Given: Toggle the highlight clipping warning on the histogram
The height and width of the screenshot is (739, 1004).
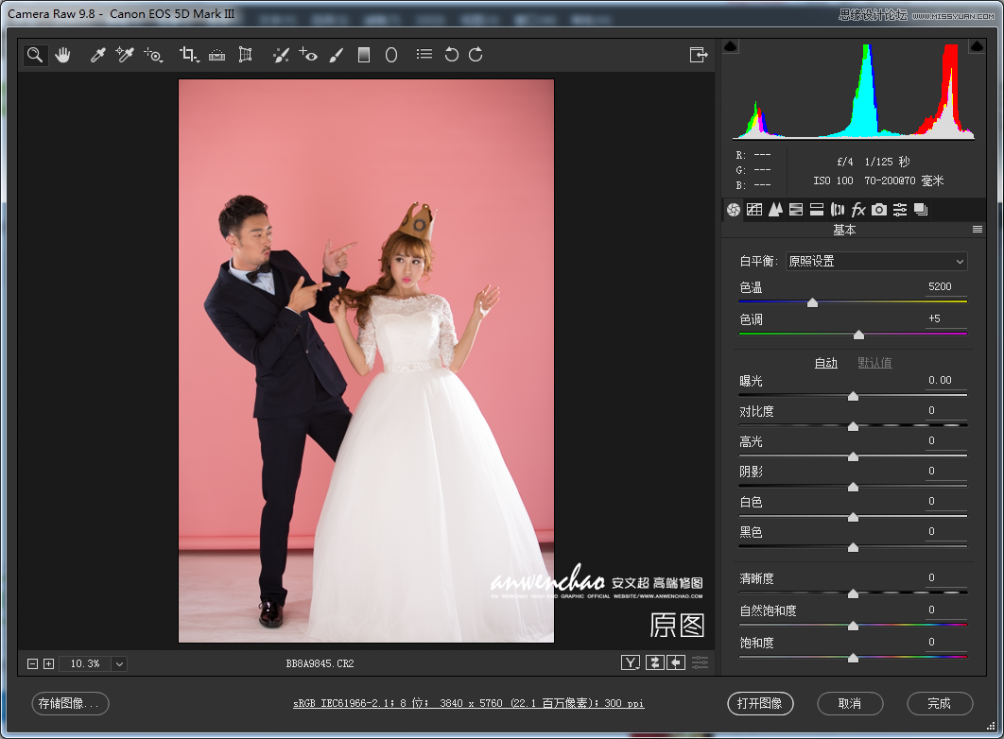Looking at the screenshot, I should [x=977, y=44].
